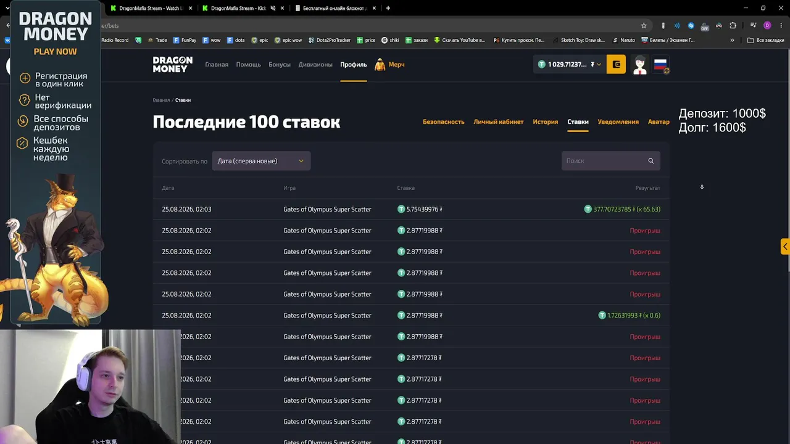This screenshot has height=444, width=790.
Task: Switch to DragonMafia Stream - Kick tab
Action: tap(239, 9)
